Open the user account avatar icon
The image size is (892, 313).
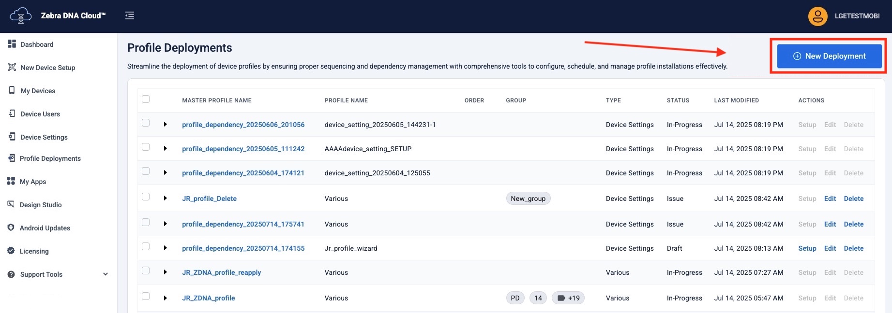(x=817, y=16)
